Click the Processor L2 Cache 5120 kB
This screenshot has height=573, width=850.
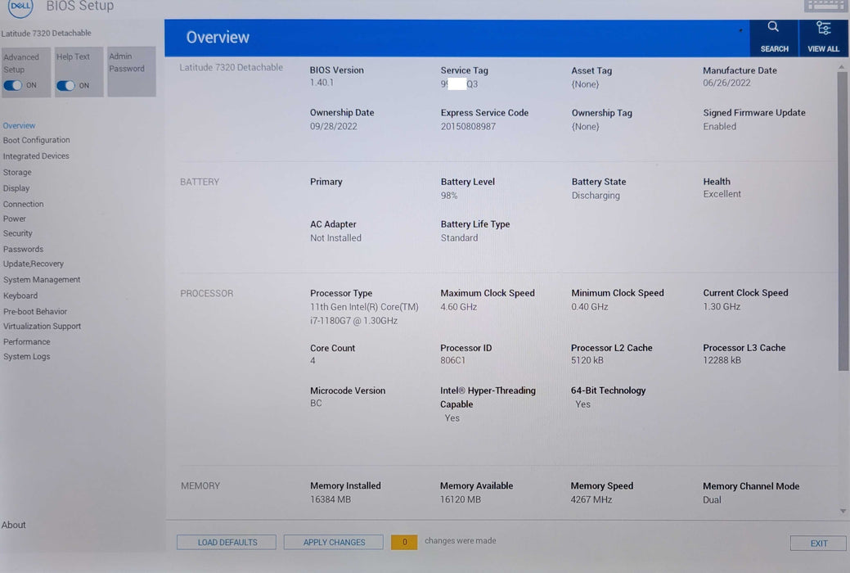tap(587, 360)
